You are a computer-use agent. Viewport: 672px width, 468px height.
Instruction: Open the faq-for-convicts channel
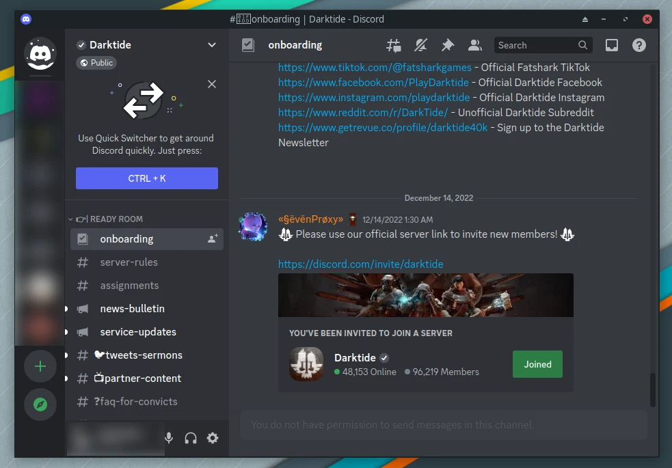click(x=146, y=401)
